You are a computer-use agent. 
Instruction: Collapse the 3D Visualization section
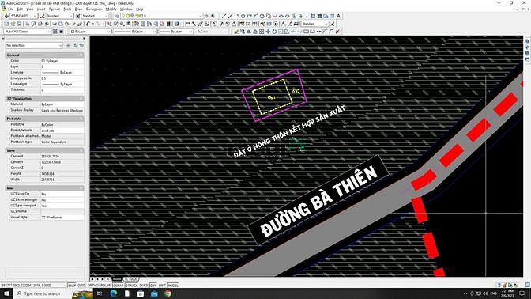[x=81, y=98]
